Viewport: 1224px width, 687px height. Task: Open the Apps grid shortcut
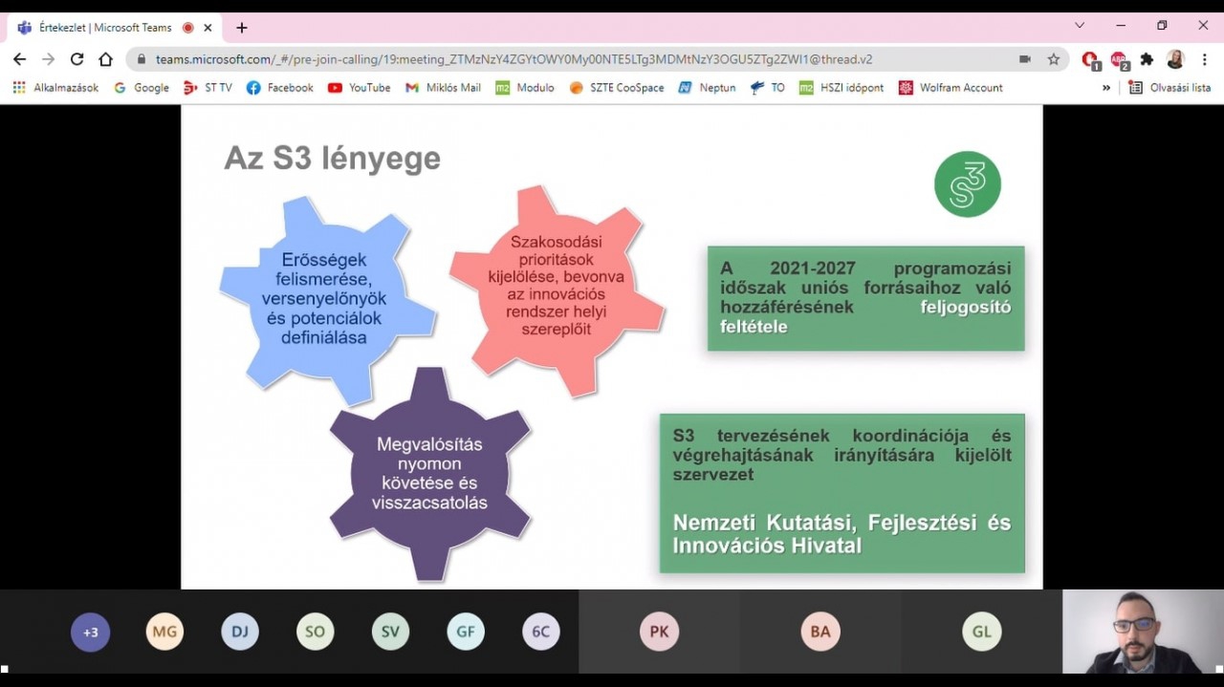[x=19, y=88]
